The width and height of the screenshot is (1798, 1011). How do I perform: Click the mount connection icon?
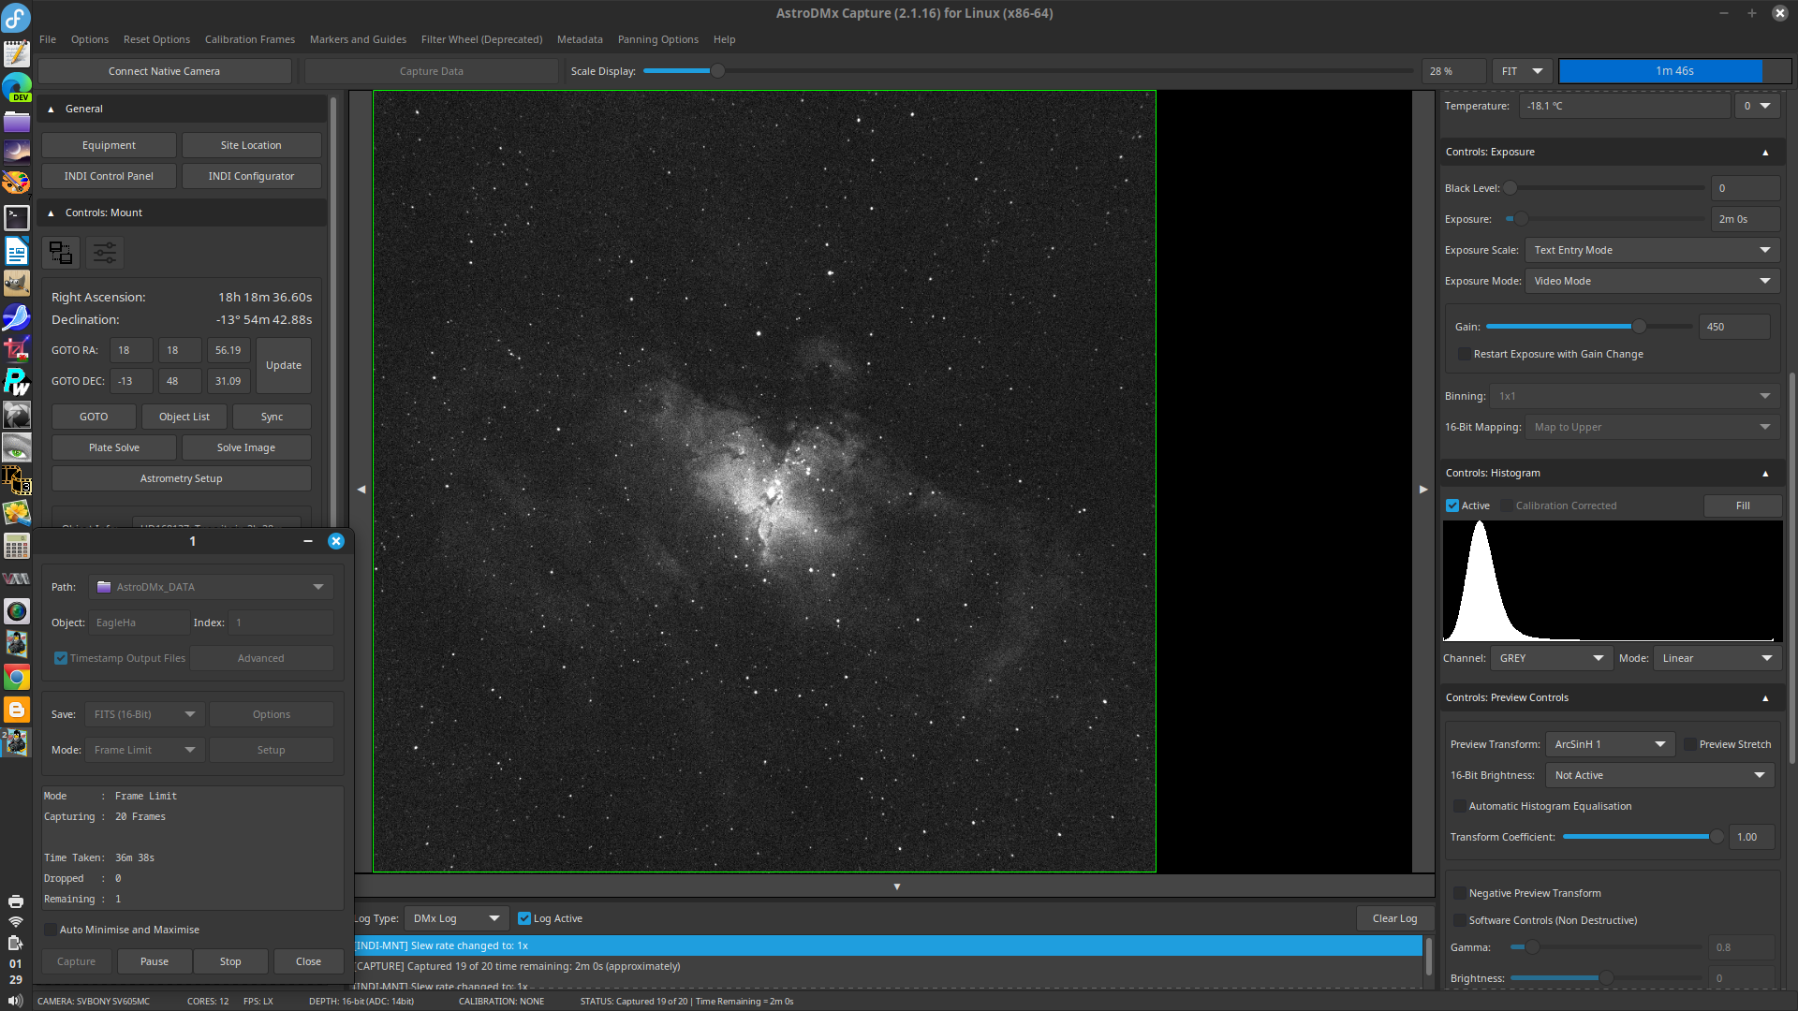(x=61, y=253)
